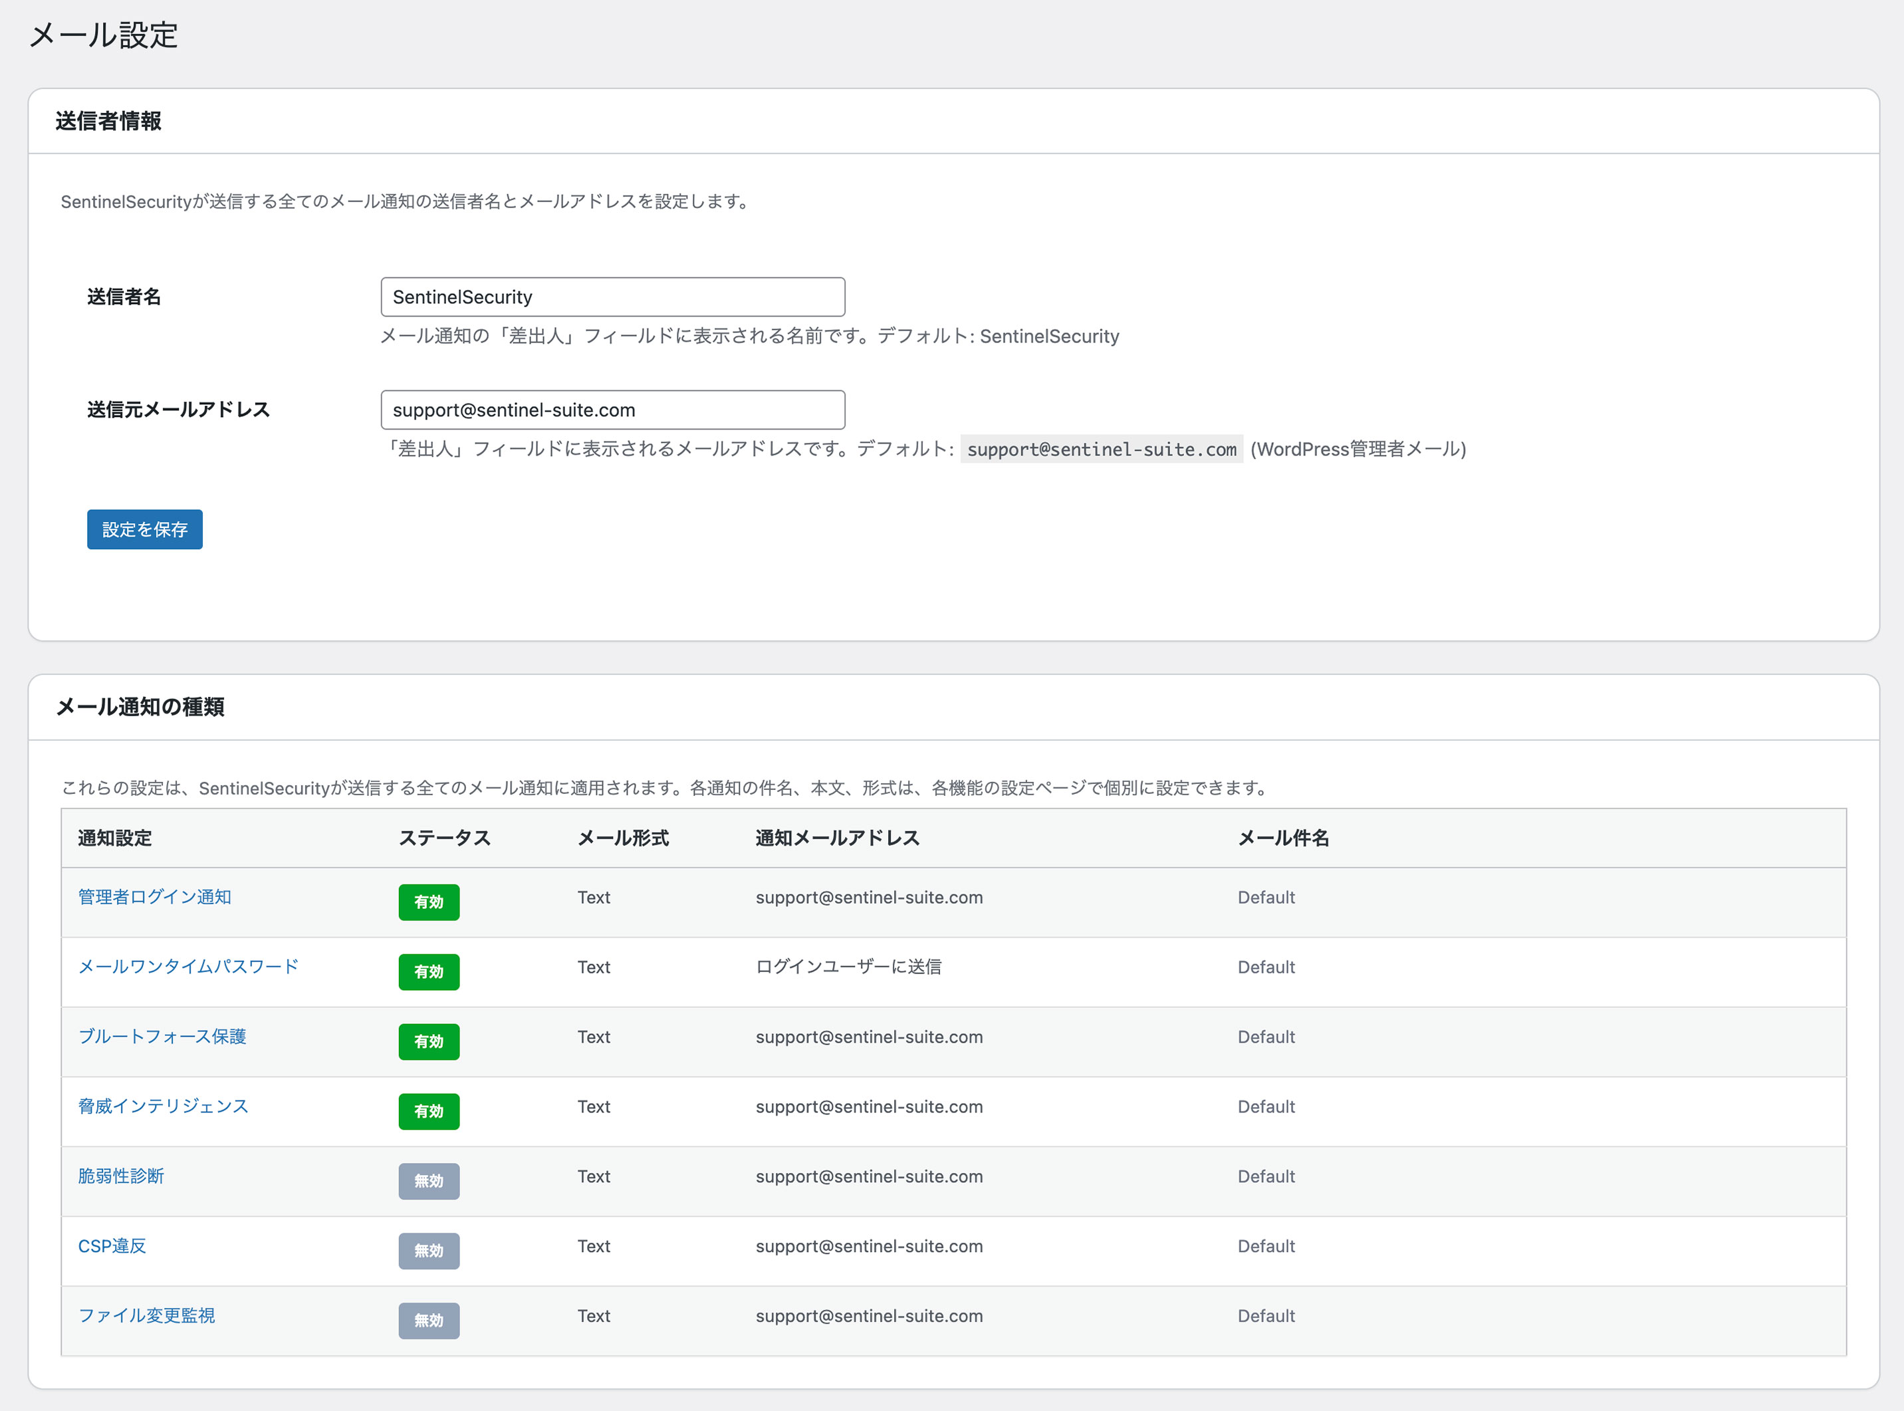
Task: Click 有効 badge for ブルートフォース保護
Action: pos(429,1042)
